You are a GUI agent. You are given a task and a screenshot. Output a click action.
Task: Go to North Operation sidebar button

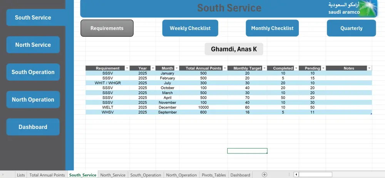[x=33, y=99]
